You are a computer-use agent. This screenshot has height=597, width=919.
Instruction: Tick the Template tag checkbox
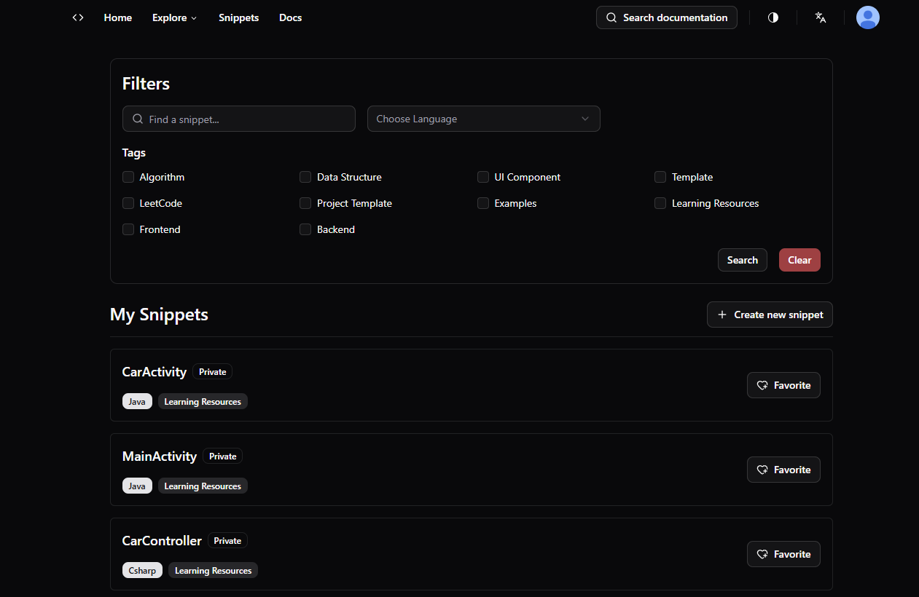(660, 177)
